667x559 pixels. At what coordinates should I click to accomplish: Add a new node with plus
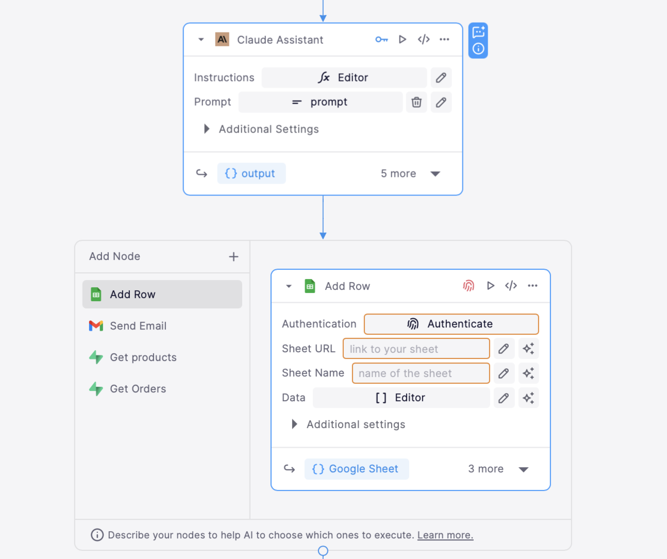(x=234, y=257)
